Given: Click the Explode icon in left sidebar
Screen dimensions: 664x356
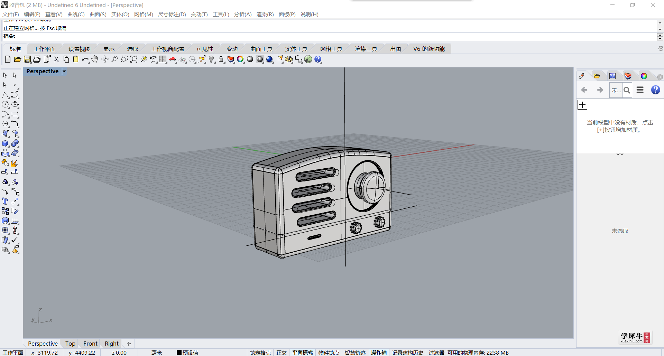Looking at the screenshot, I should (x=15, y=162).
